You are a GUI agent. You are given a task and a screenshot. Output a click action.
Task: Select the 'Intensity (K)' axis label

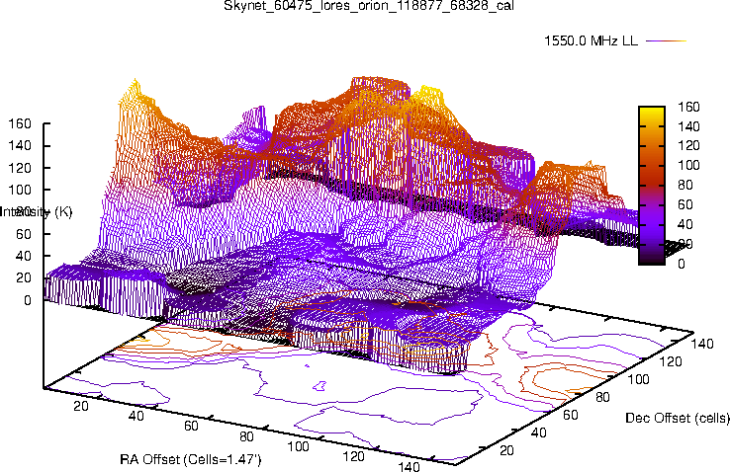tap(37, 212)
